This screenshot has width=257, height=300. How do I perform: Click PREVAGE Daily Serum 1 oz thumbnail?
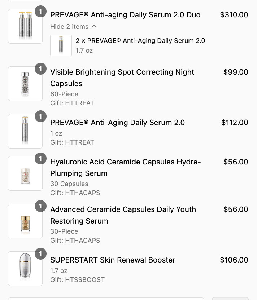tap(25, 131)
